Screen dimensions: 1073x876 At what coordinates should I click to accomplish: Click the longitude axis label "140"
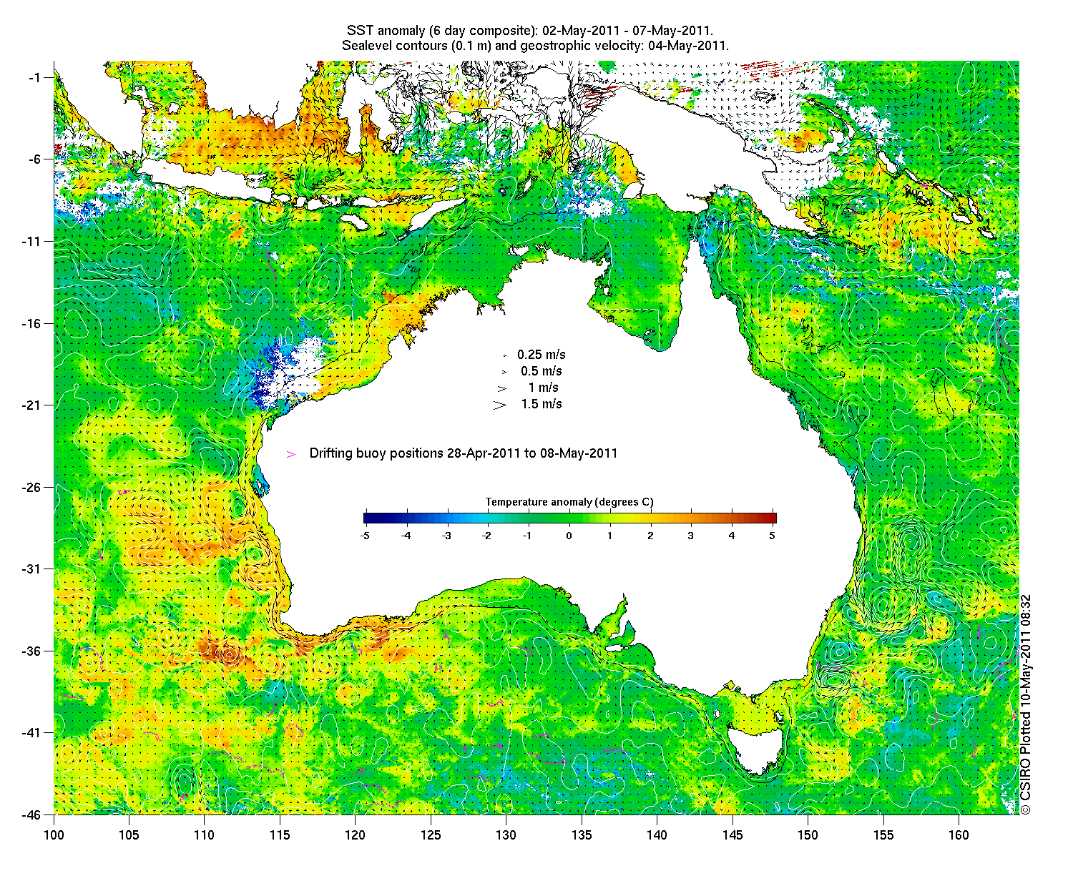657,835
